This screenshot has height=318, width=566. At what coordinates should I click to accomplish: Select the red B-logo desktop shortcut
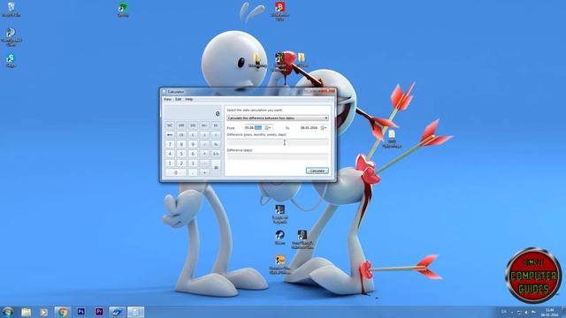point(279,11)
